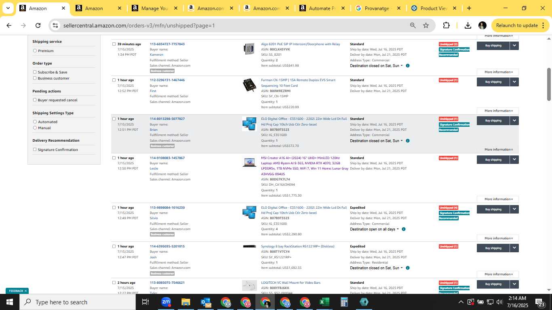Select the Manual shipping settings radio
The image size is (552, 310).
[x=35, y=128]
